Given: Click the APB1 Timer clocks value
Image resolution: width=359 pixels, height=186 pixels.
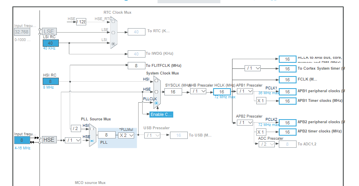Looking at the screenshot, I should [288, 101].
